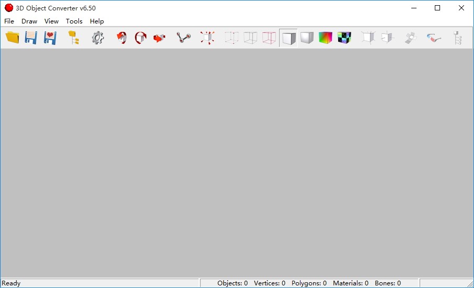Click the cube with vertex normals lines icon
Viewport: 474px width, 288px height.
coord(368,38)
